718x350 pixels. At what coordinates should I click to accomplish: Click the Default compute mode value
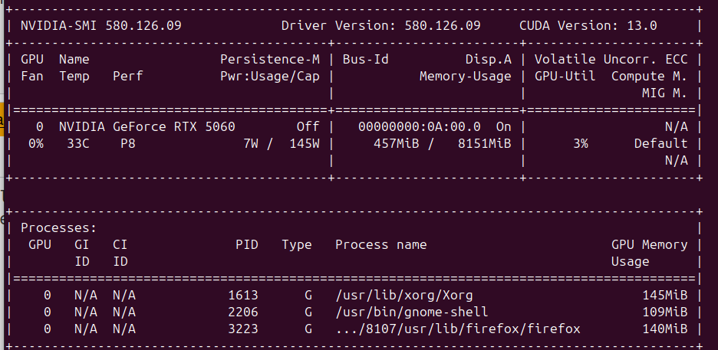click(660, 143)
